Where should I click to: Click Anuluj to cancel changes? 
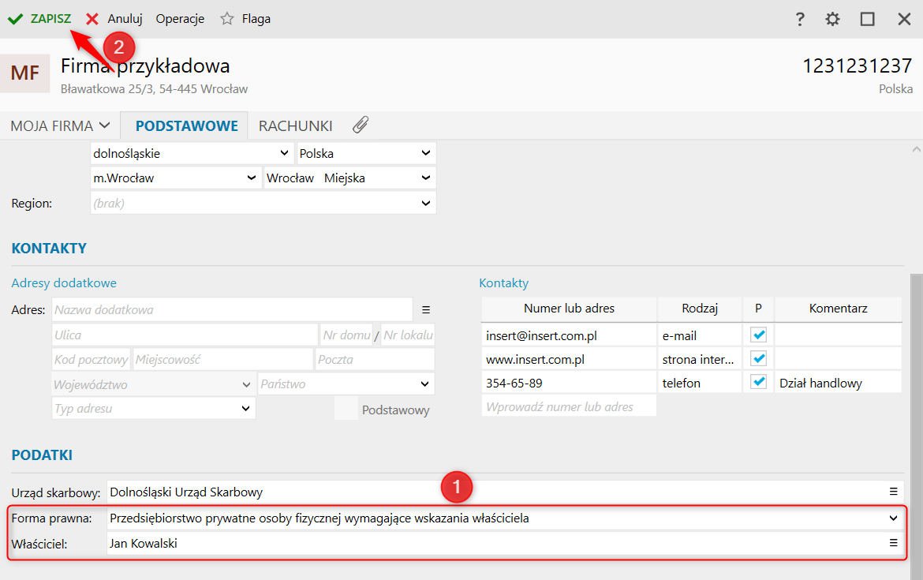[x=114, y=19]
